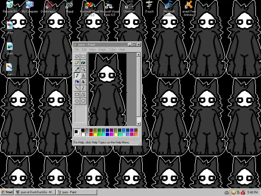The height and width of the screenshot is (196, 261).
Task: Pick the yellow color swatch
Action: click(95, 134)
